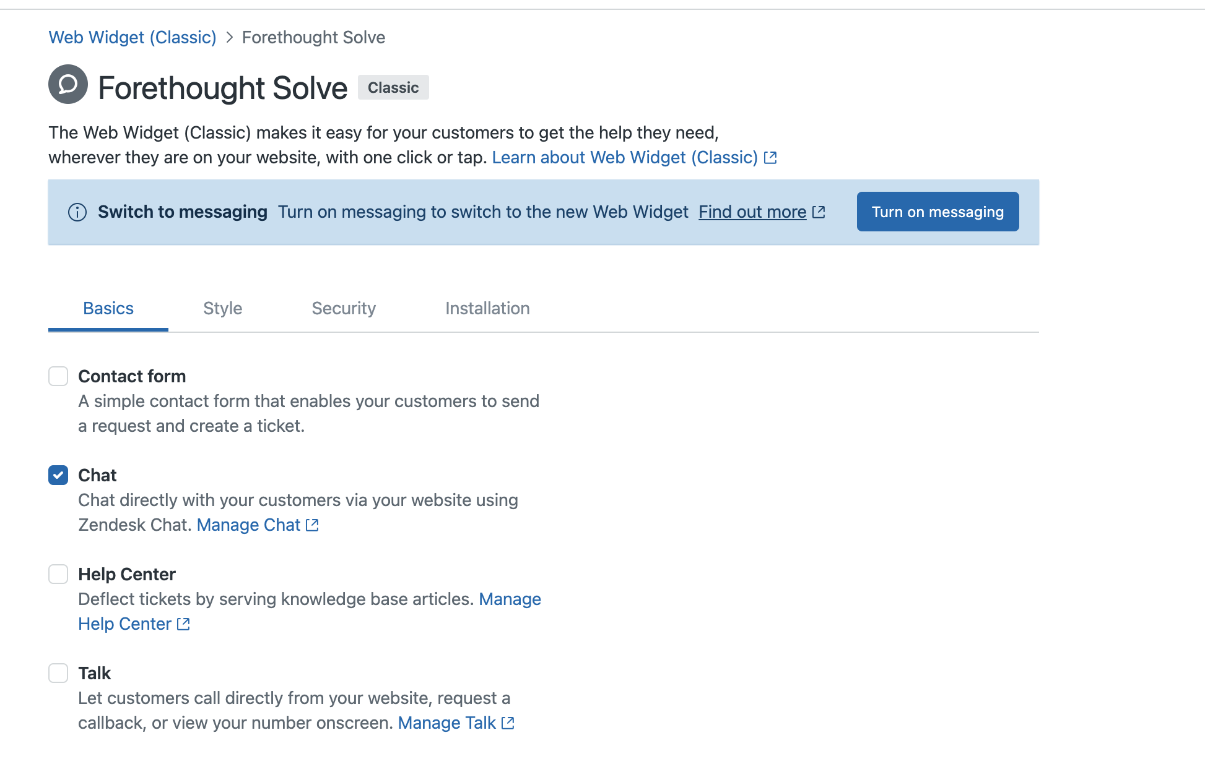
Task: Switch to the Basics tab
Action: 108,309
